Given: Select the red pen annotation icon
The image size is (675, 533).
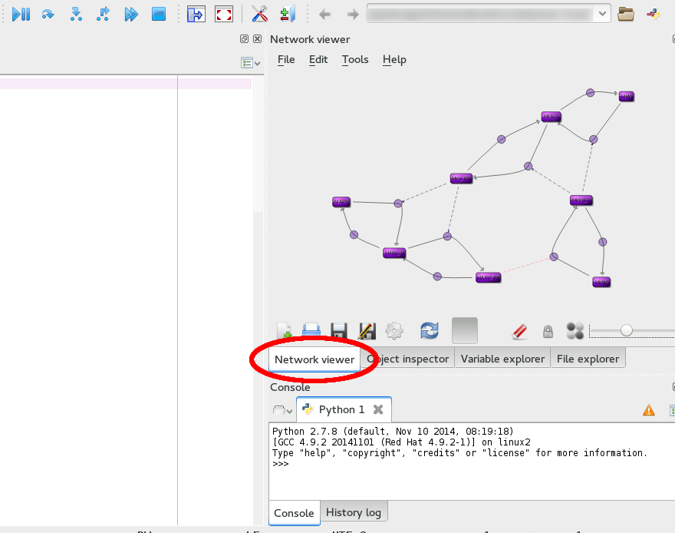Looking at the screenshot, I should 519,330.
